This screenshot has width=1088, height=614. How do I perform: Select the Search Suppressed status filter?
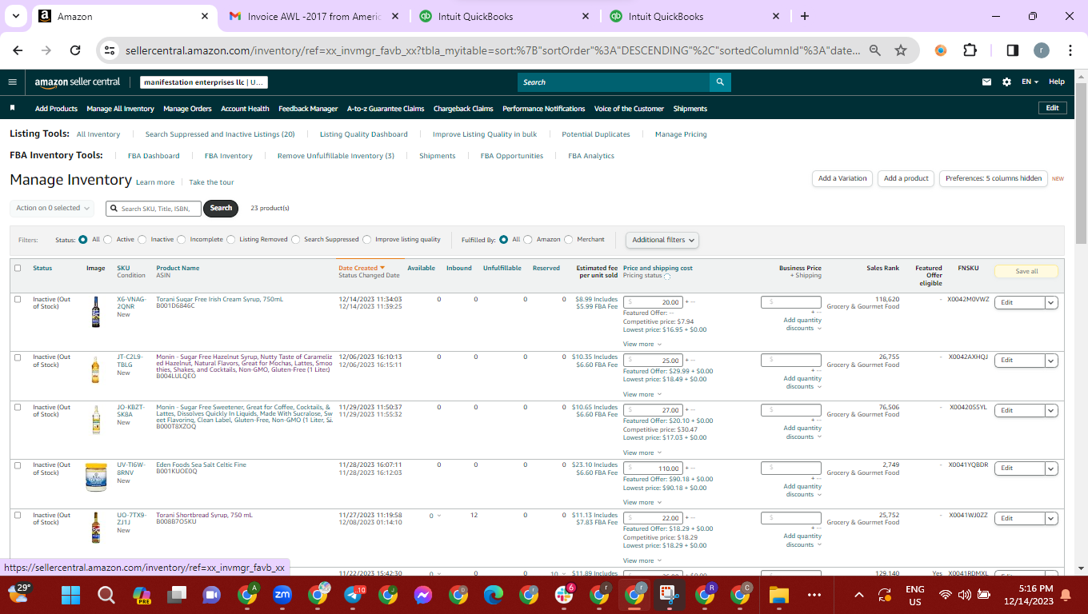click(x=296, y=239)
